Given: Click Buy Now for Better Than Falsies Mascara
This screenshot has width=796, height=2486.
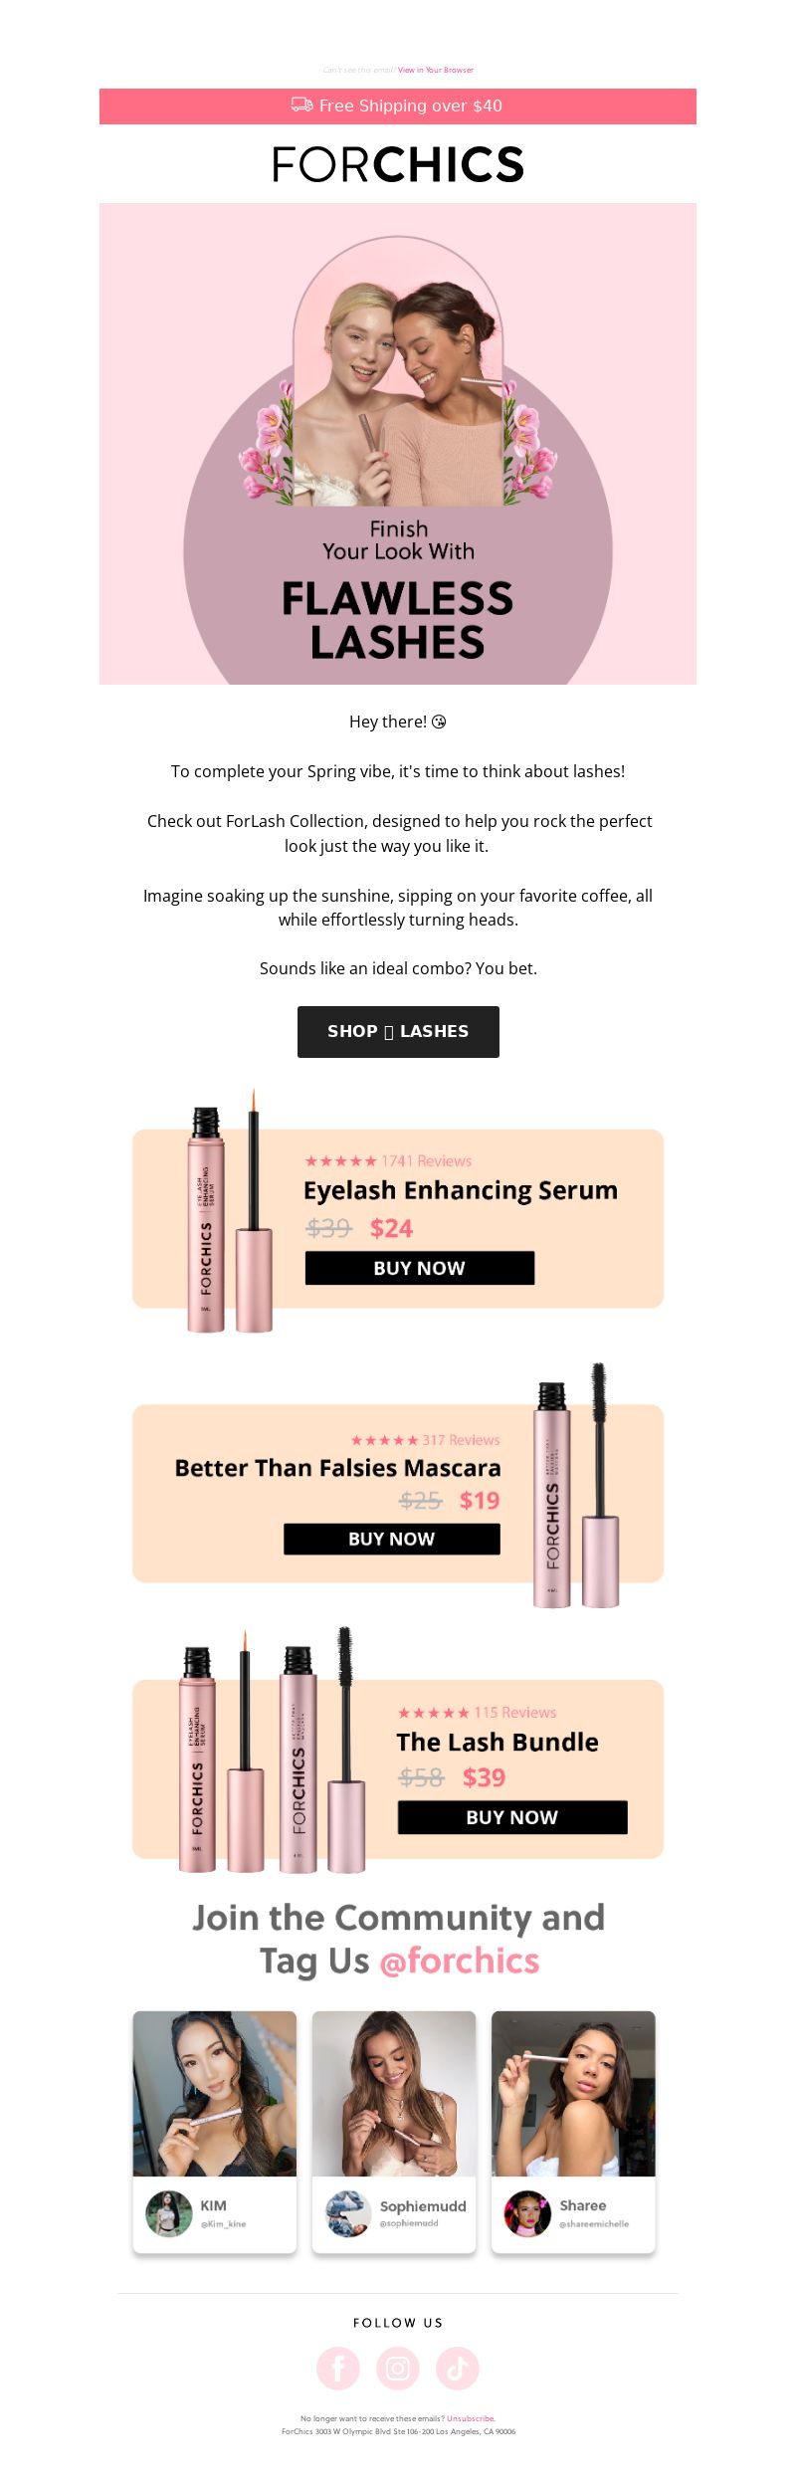Looking at the screenshot, I should [392, 1539].
